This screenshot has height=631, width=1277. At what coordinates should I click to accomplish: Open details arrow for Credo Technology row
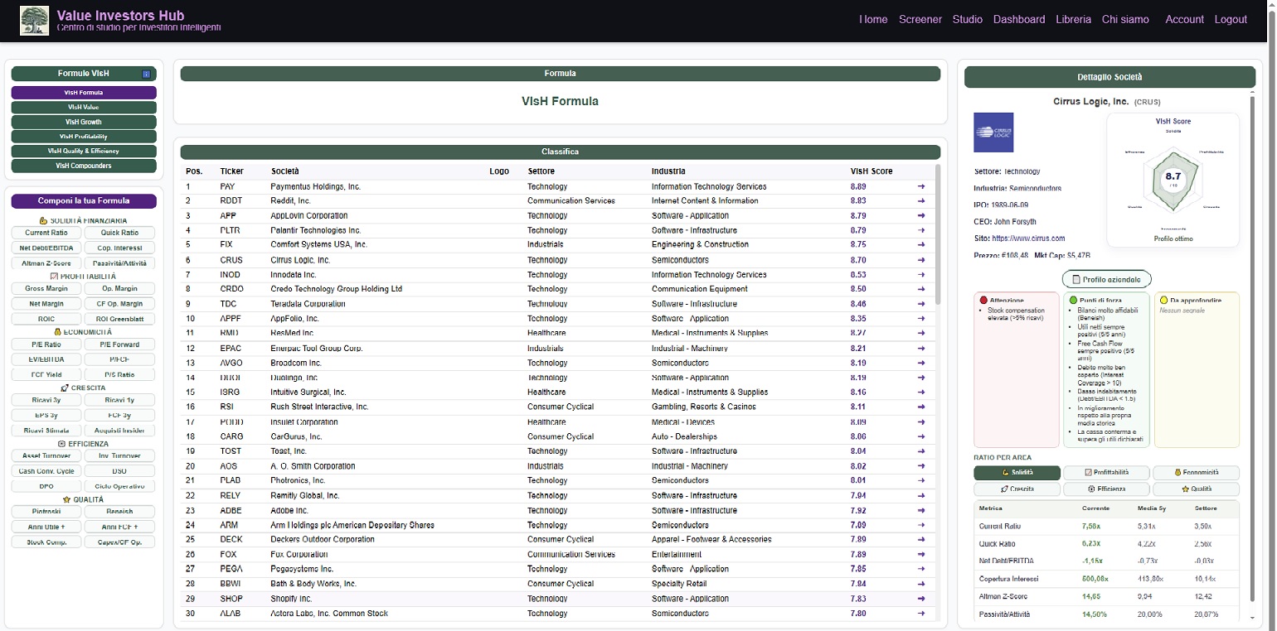[x=921, y=289]
